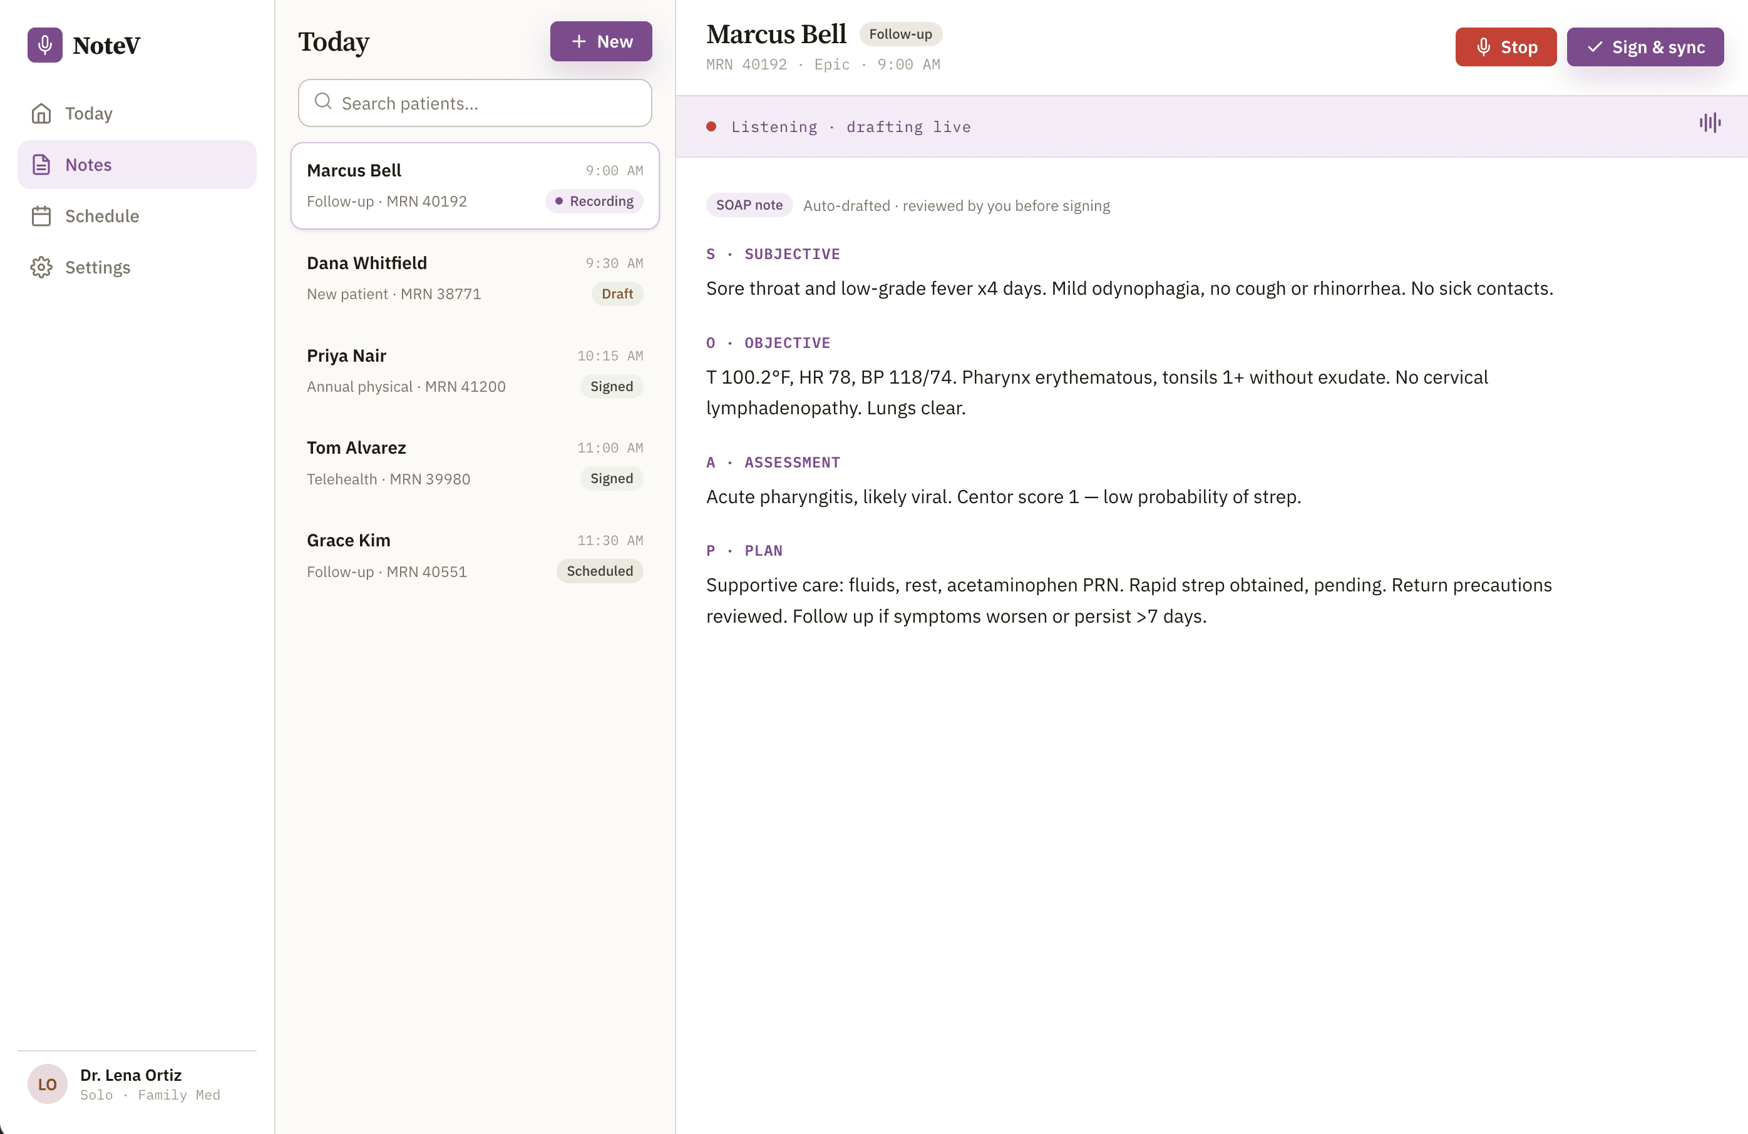Click the Objective vitals paragraph
Image resolution: width=1748 pixels, height=1134 pixels.
[x=1098, y=392]
